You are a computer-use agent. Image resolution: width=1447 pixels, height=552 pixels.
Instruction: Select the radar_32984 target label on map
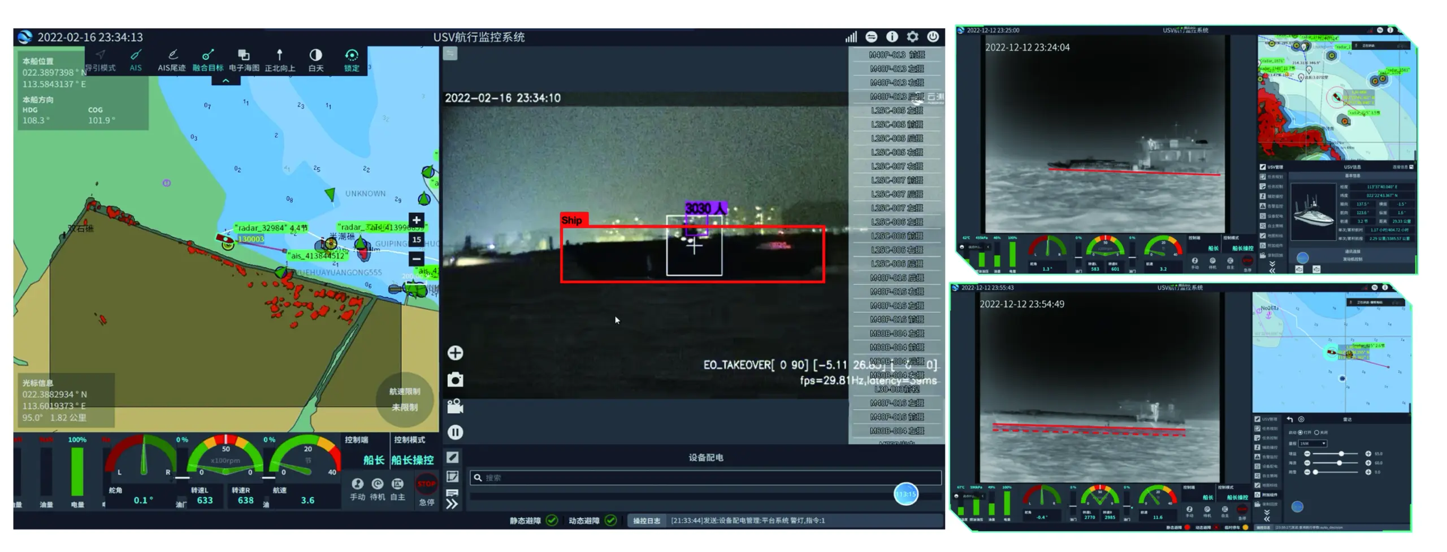coord(271,228)
